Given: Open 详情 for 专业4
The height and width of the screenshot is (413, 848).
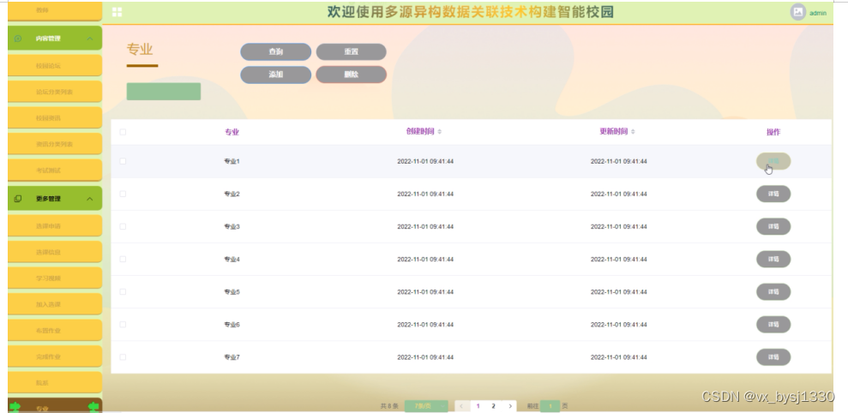Looking at the screenshot, I should point(773,259).
